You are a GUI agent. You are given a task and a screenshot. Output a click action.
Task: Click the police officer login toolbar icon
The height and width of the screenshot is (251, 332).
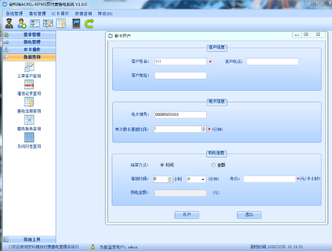click(9, 24)
